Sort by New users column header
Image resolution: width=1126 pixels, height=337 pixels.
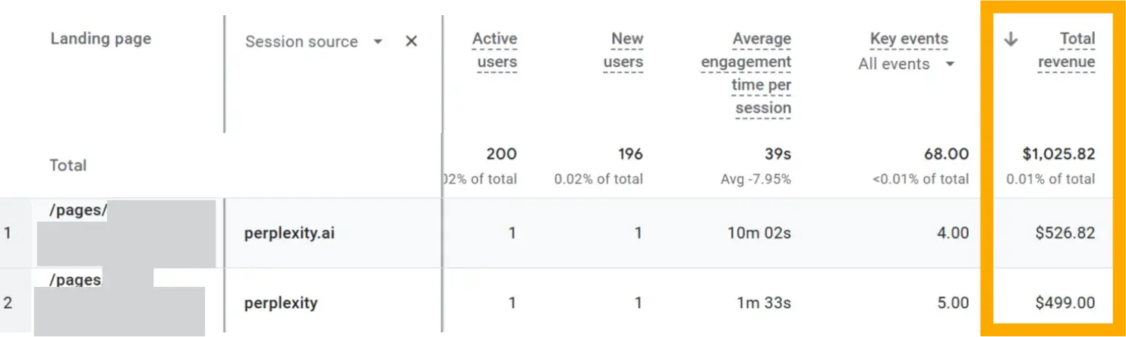tap(623, 50)
